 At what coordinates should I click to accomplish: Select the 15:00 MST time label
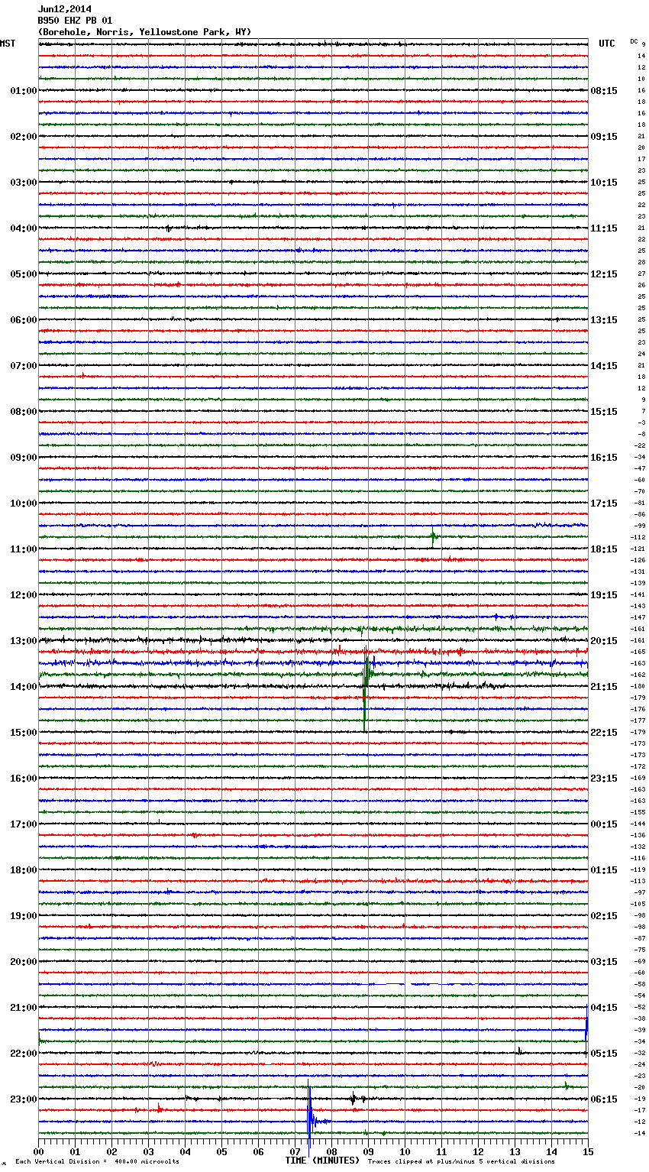(24, 733)
